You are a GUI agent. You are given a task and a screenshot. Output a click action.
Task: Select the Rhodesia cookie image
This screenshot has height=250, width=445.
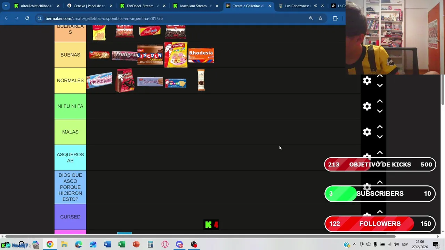point(201,55)
